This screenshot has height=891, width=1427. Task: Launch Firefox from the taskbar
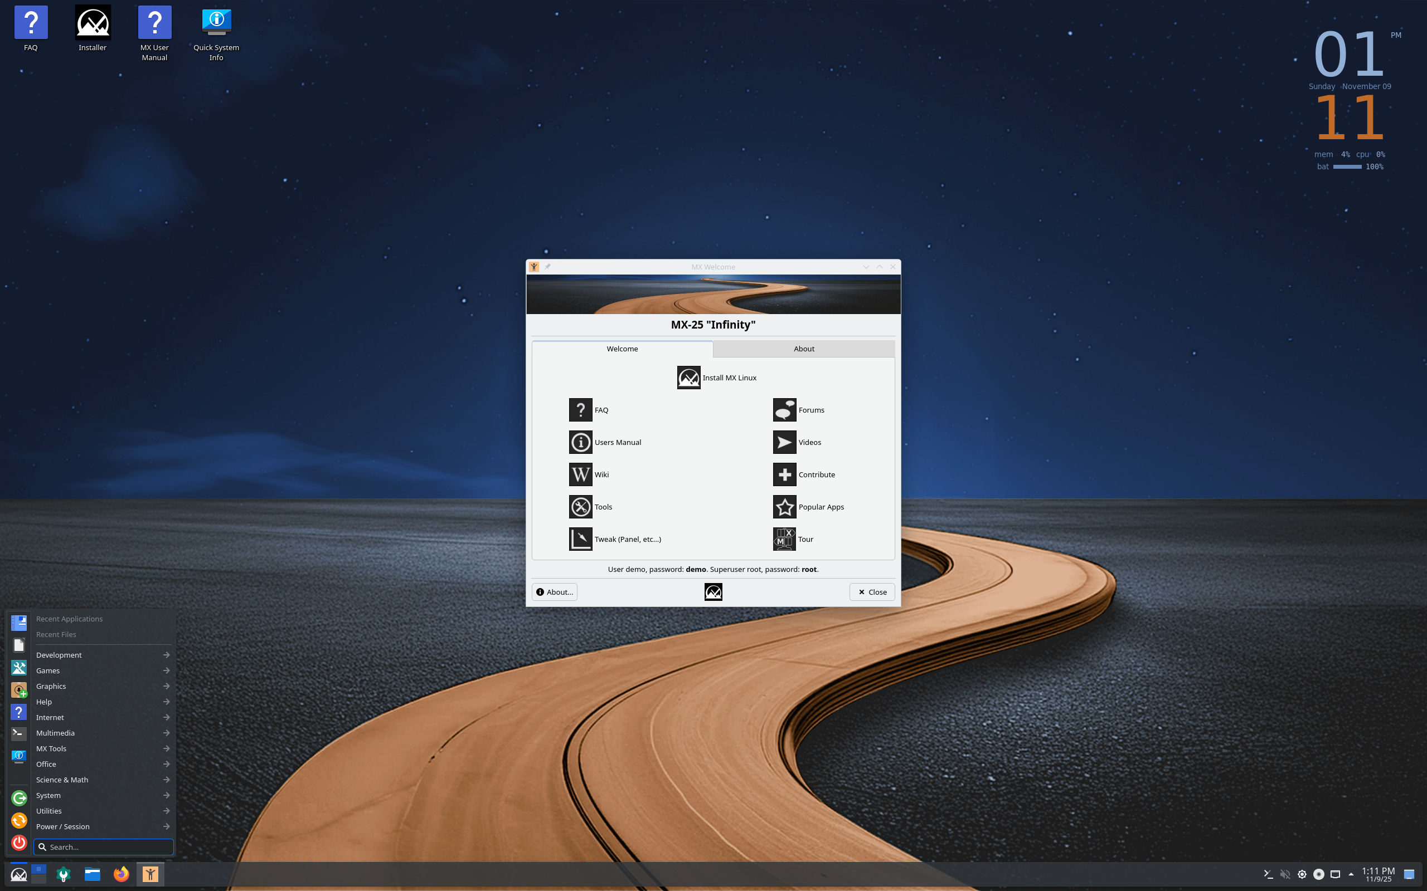tap(121, 874)
